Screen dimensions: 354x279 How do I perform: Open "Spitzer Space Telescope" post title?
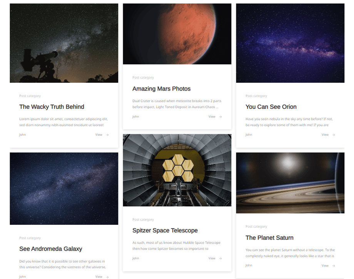pyautogui.click(x=165, y=231)
